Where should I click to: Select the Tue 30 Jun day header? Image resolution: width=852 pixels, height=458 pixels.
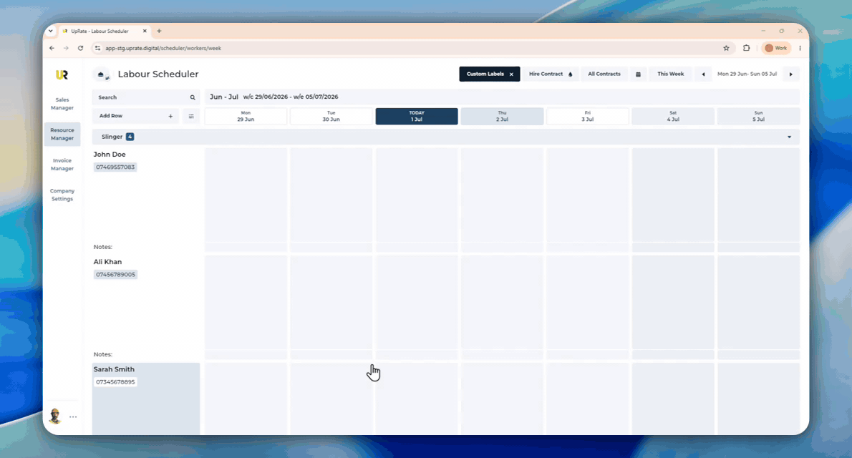(331, 116)
